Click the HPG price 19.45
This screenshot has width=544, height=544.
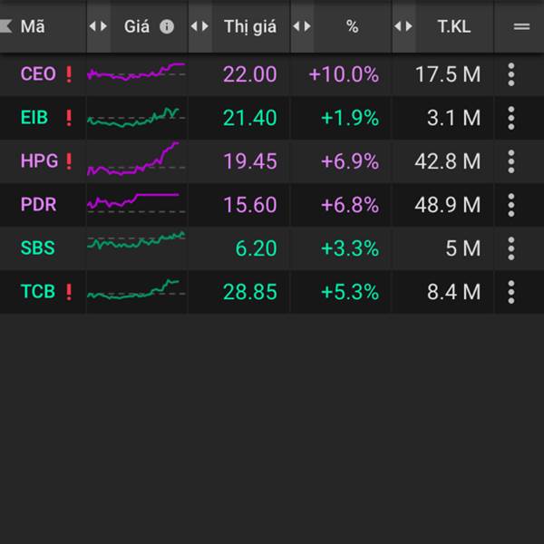(250, 161)
